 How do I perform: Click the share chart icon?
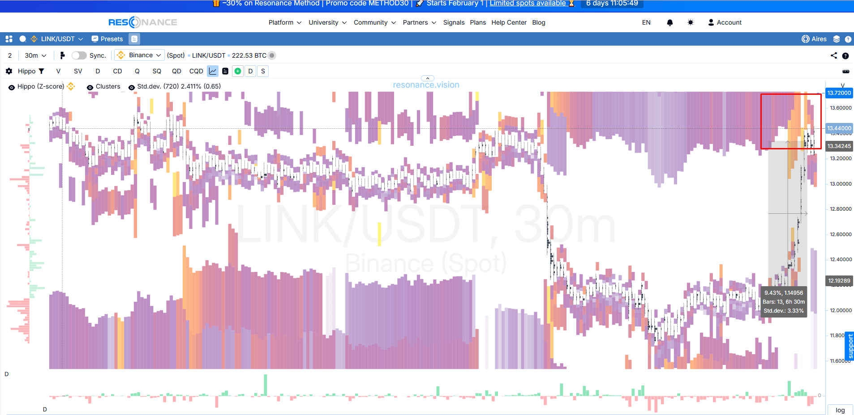[833, 55]
